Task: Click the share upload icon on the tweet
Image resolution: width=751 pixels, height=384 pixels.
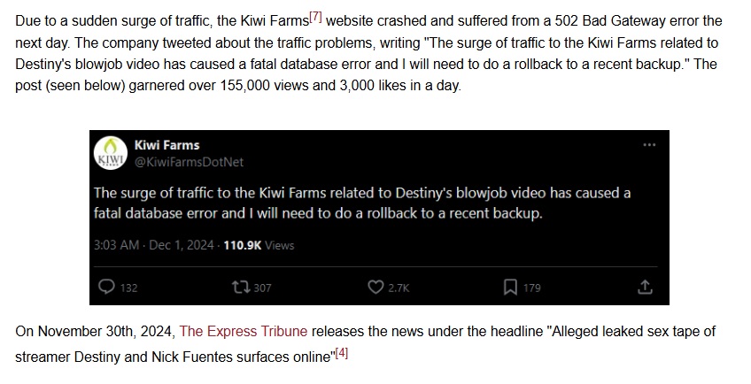Action: tap(645, 287)
